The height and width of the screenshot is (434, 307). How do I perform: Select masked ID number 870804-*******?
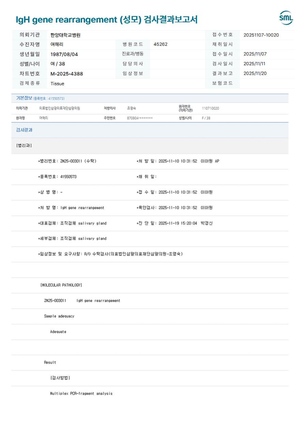(140, 118)
